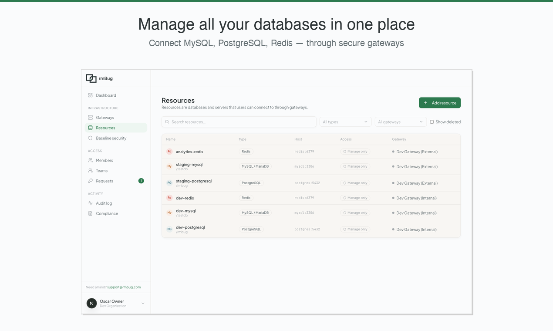Image resolution: width=553 pixels, height=331 pixels.
Task: Click the plus icon on Add resource
Action: tap(425, 103)
